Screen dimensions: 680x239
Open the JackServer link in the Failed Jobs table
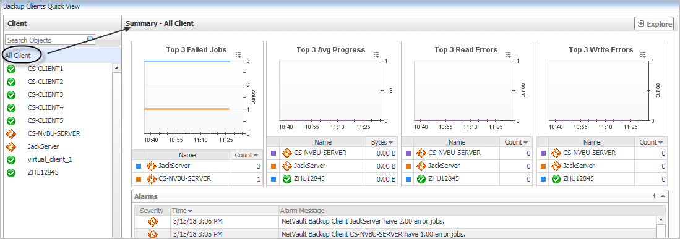174,166
